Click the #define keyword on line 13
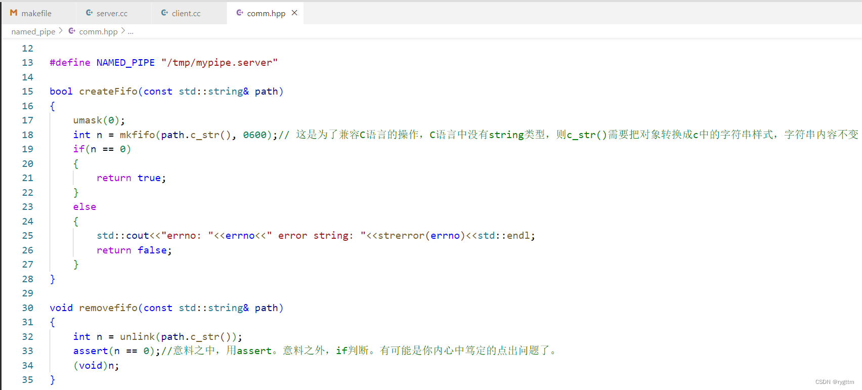862x390 pixels. point(70,63)
